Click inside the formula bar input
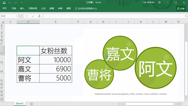This screenshot has width=188, height=106. [x=114, y=16]
